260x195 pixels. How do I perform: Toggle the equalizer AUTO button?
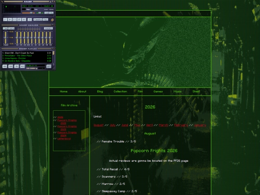(11, 28)
